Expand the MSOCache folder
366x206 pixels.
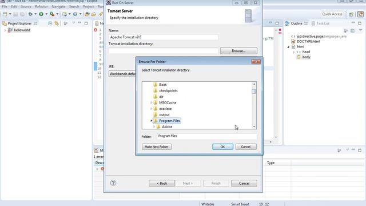tap(151, 103)
